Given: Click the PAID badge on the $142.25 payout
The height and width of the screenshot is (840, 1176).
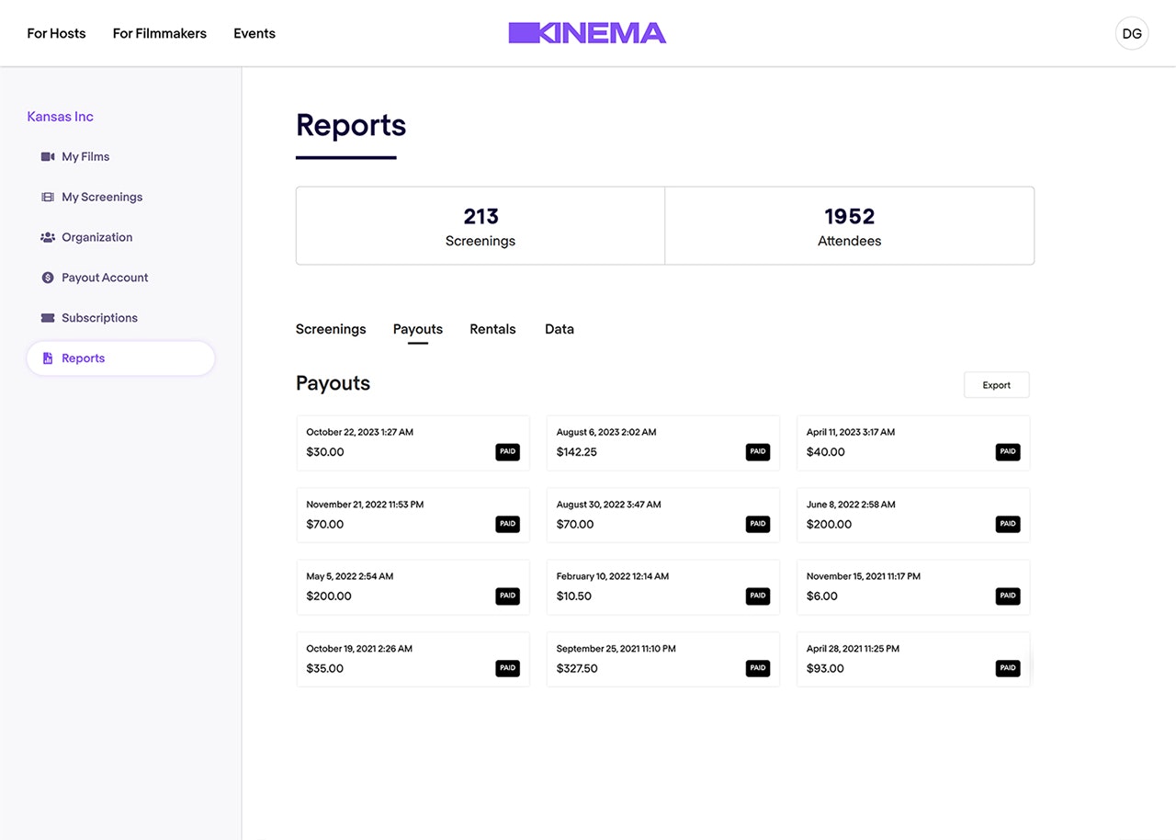Looking at the screenshot, I should click(758, 452).
